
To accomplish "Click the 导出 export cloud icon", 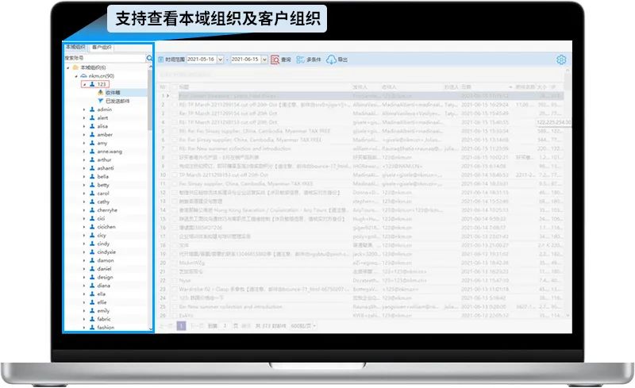I will click(x=332, y=60).
